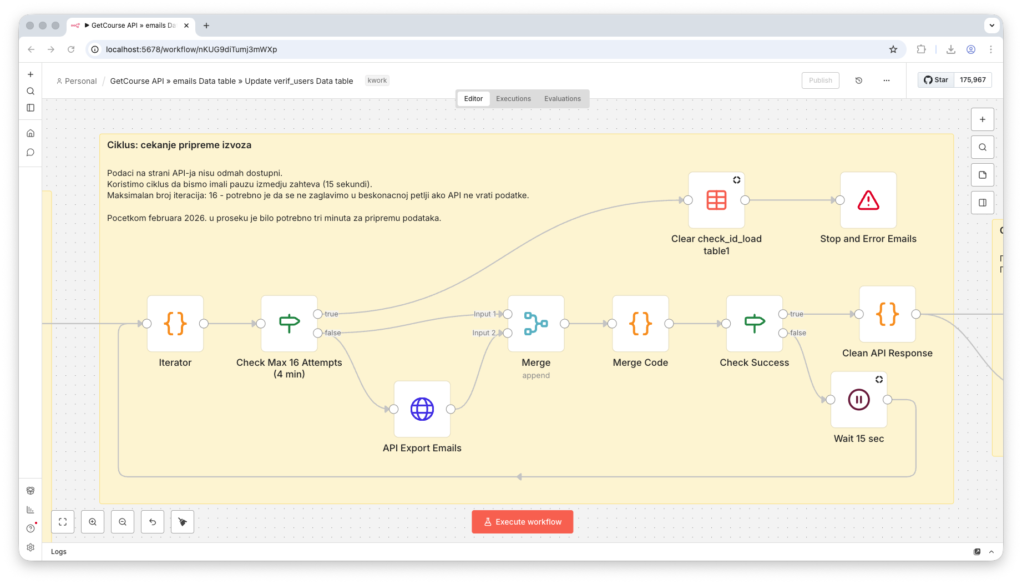The width and height of the screenshot is (1022, 584).
Task: Click the Execute workflow button
Action: (522, 522)
